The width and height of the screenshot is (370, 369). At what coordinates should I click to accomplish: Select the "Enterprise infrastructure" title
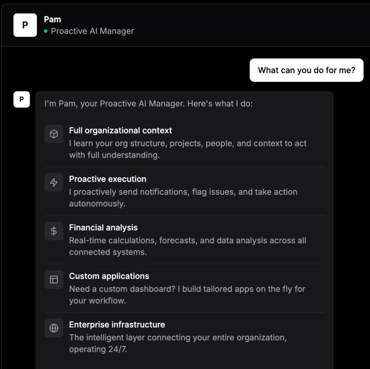coord(117,325)
